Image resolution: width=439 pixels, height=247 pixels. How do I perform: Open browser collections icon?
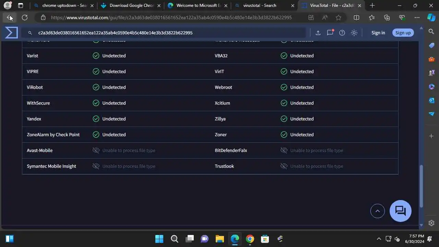point(387,17)
